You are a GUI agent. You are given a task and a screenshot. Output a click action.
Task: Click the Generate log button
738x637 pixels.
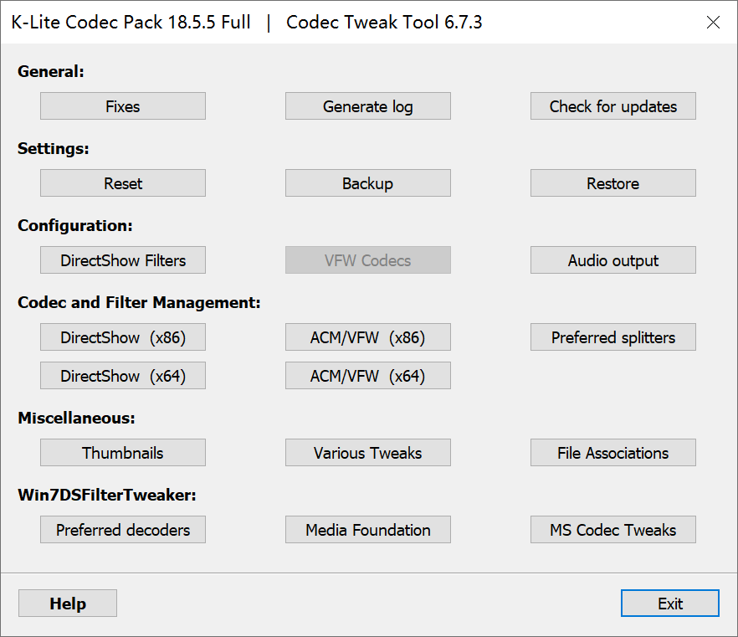[x=368, y=106]
